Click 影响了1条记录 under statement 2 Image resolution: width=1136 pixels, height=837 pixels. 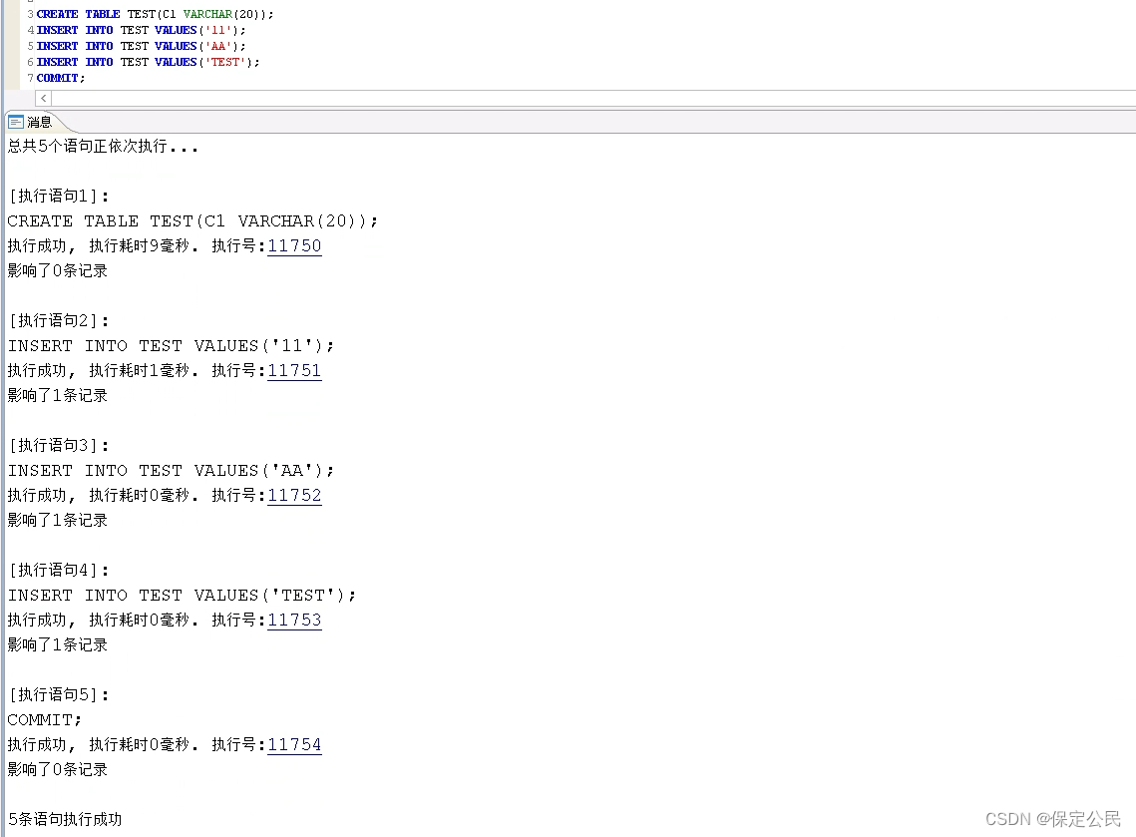pos(57,396)
